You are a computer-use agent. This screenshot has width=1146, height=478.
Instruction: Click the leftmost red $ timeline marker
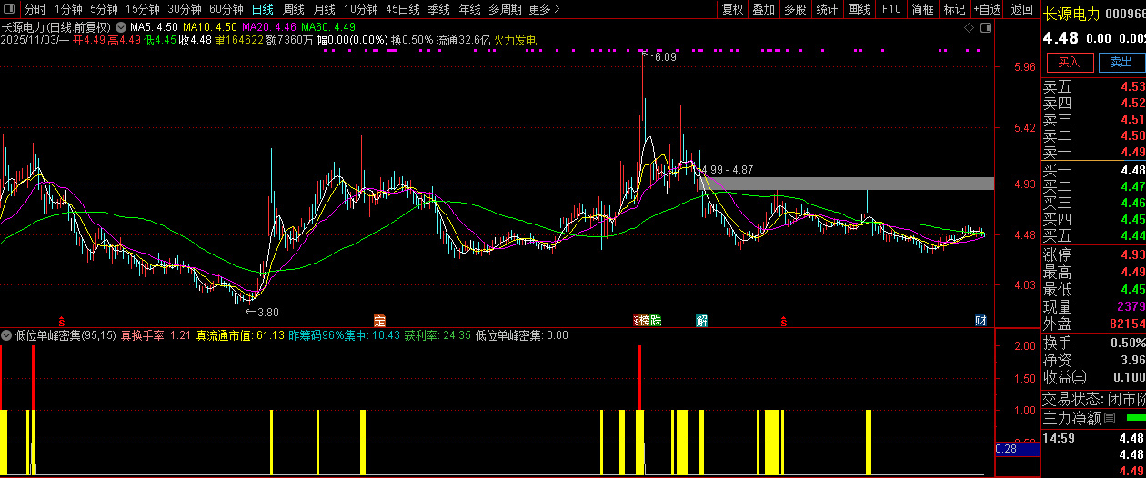62,322
